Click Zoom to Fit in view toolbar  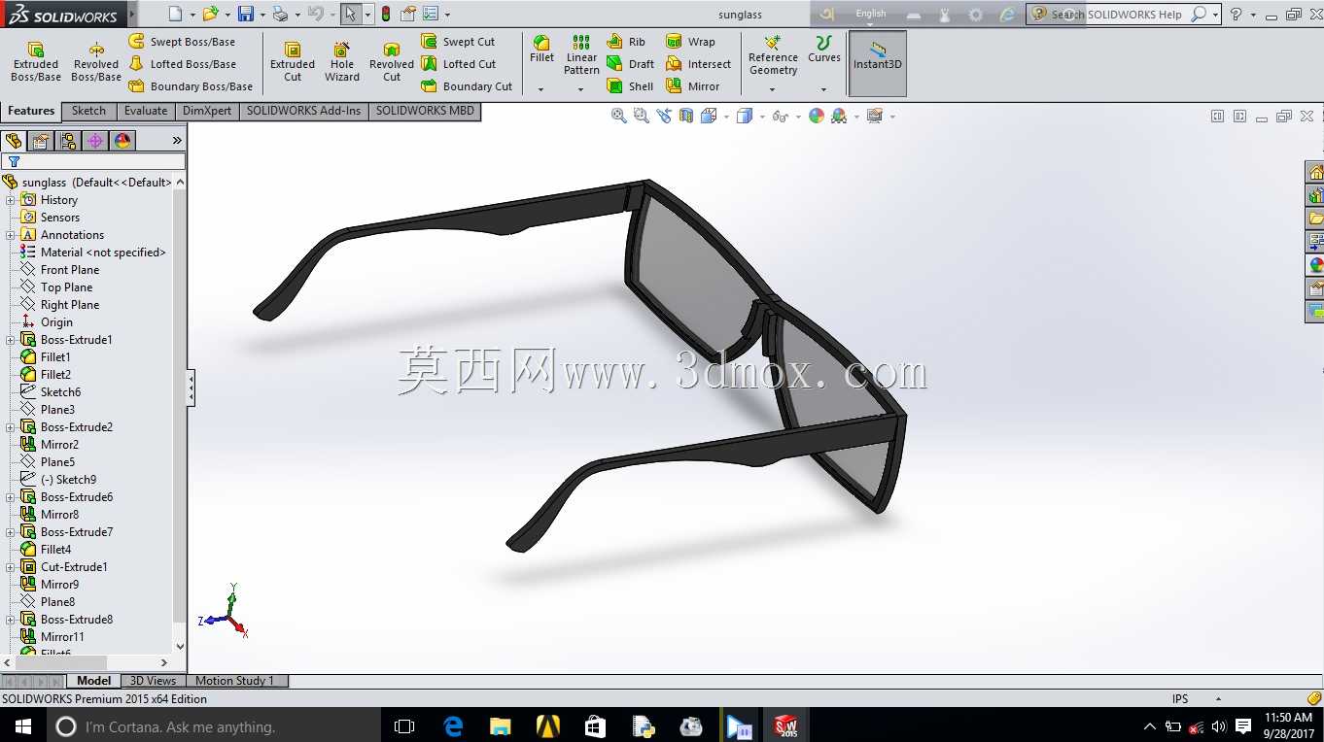(x=618, y=116)
